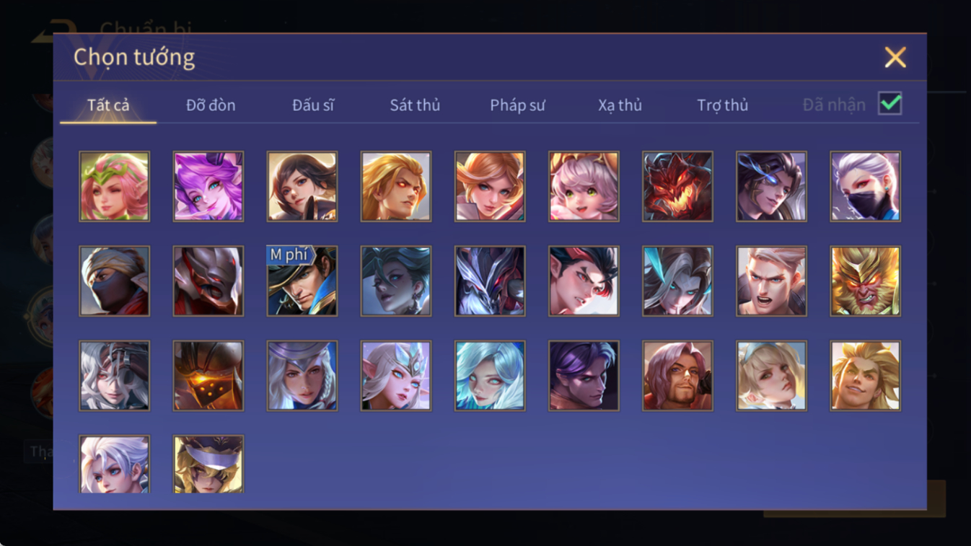
Task: Pick the light-blue-haired female hero
Action: [490, 376]
